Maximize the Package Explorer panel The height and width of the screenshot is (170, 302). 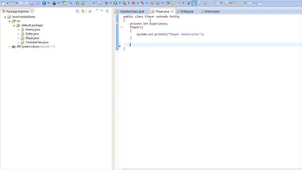pyautogui.click(x=107, y=11)
